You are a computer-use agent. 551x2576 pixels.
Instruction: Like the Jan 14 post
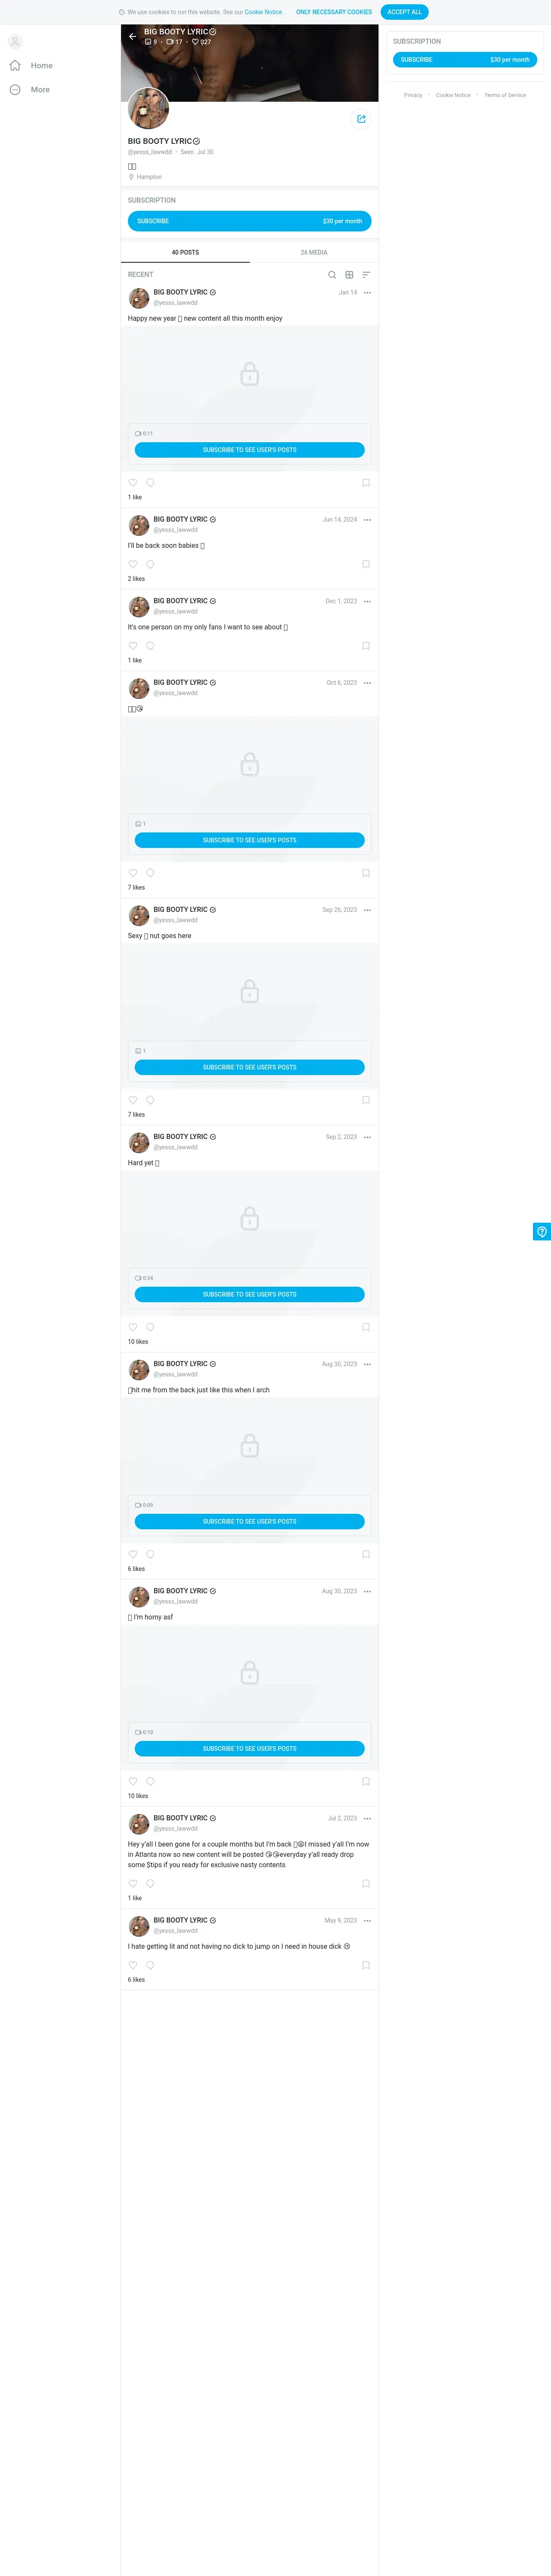pos(133,483)
